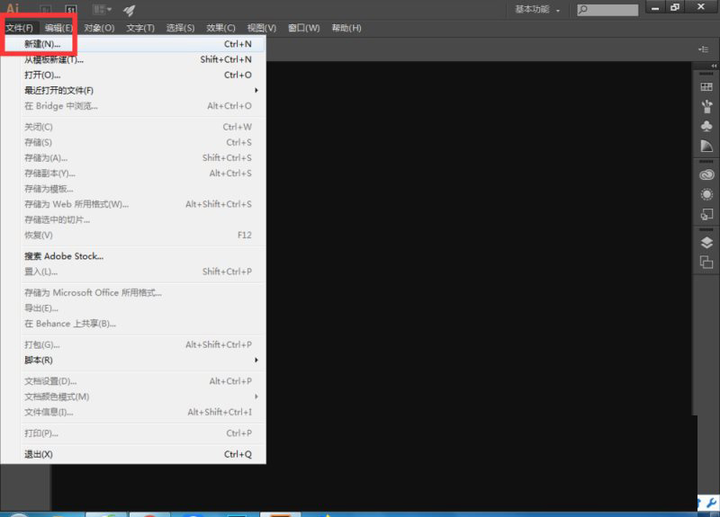Click the search field in title bar
The image size is (720, 517).
607,10
